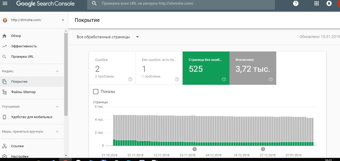The image size is (340, 161).
Task: Click the search magnifier icon in URL bar
Action: coord(94,4)
